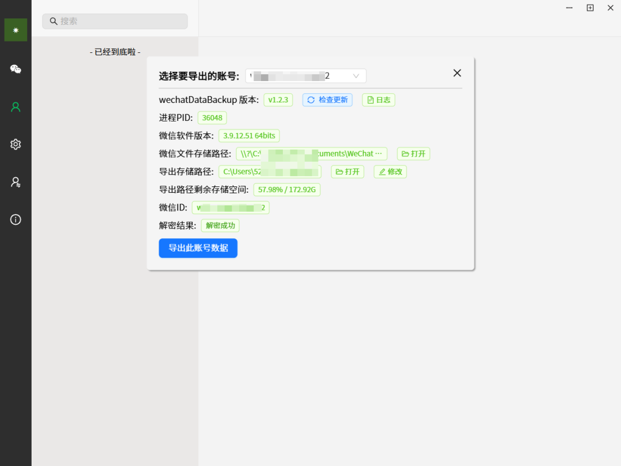Click the 导出此账号数据 blue button

click(x=198, y=248)
